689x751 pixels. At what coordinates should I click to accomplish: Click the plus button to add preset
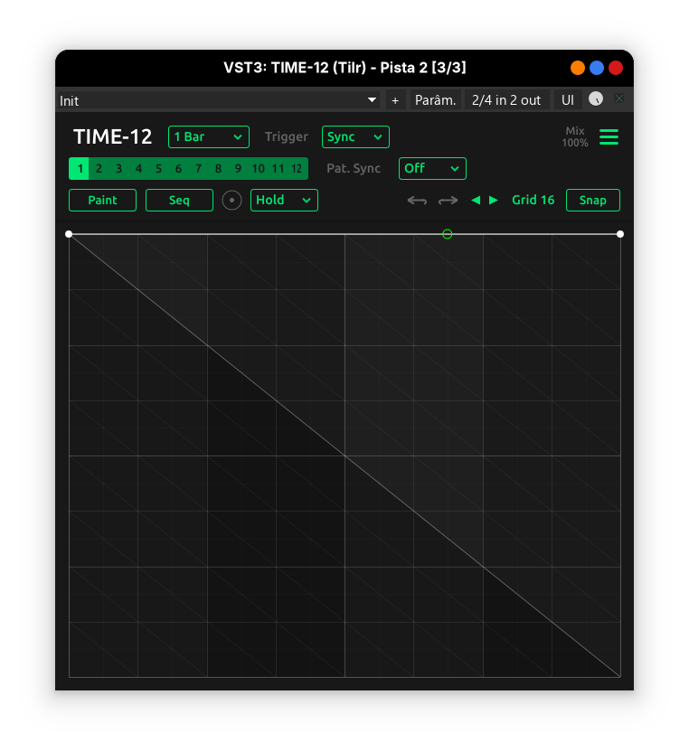click(395, 100)
